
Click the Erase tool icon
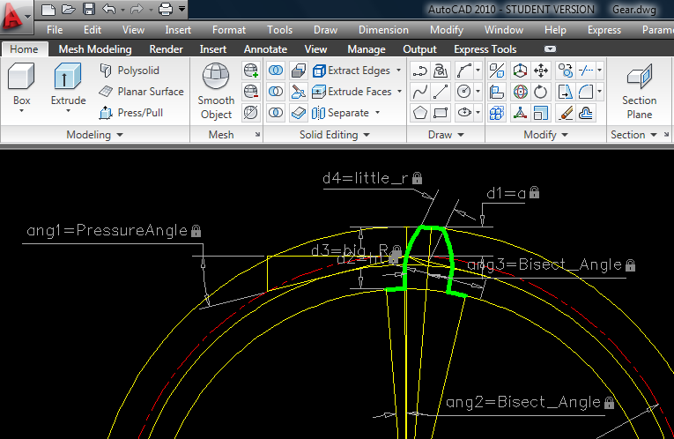[x=566, y=113]
